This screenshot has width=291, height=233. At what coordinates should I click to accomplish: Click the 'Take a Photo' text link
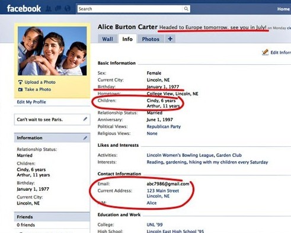point(38,90)
